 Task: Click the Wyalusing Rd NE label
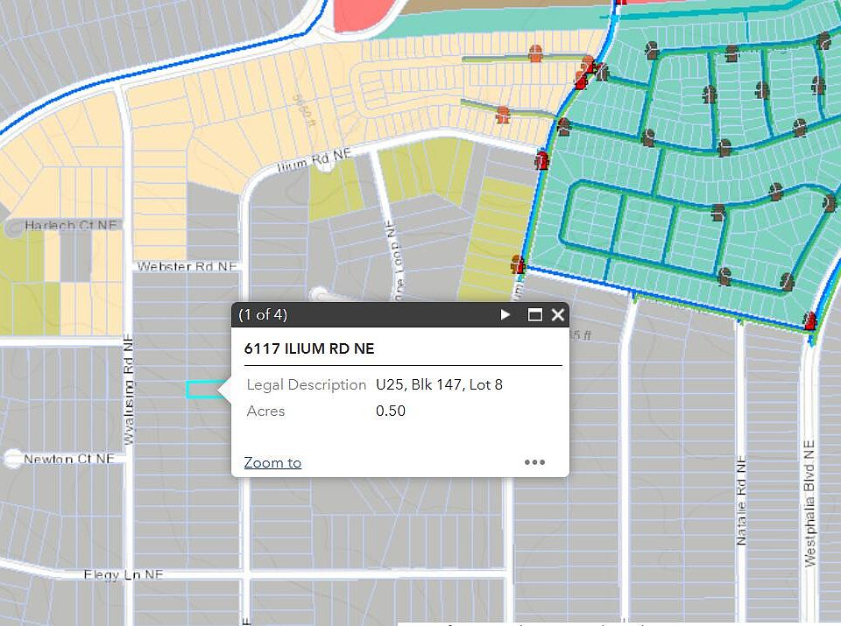click(128, 390)
